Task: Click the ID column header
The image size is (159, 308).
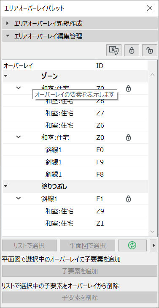Action: click(121, 66)
